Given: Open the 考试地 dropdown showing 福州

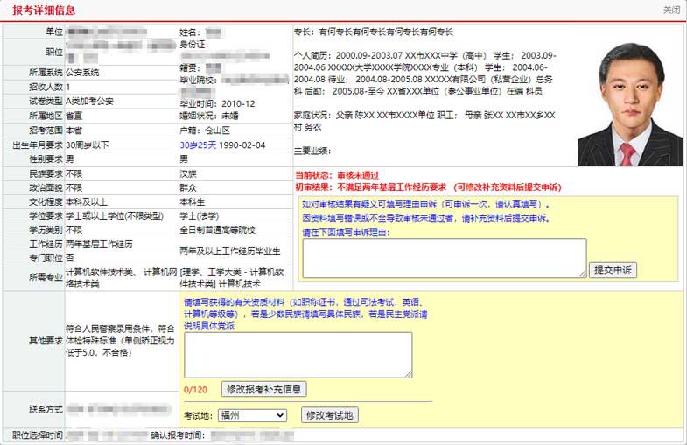Looking at the screenshot, I should (253, 415).
